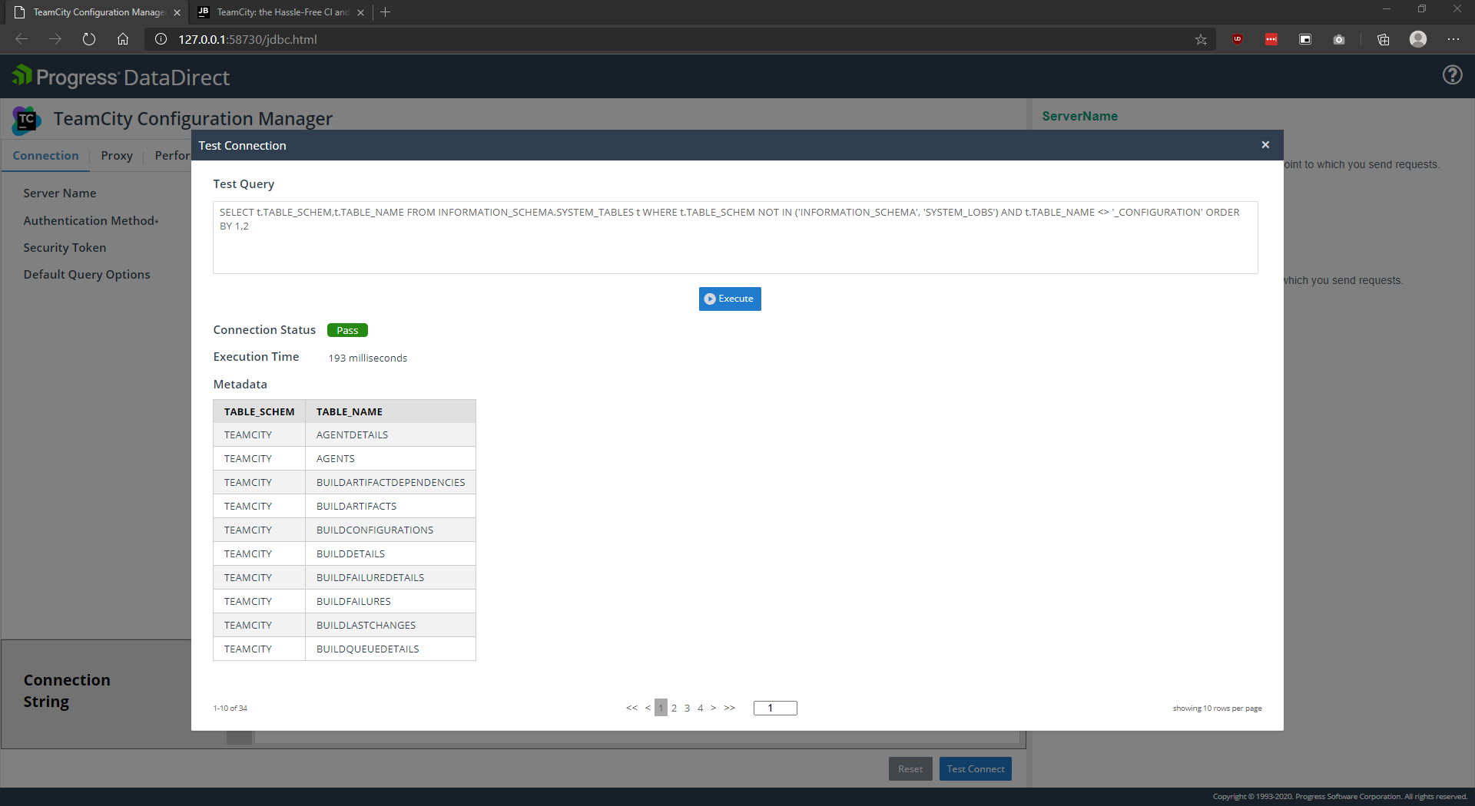The image size is (1475, 806).
Task: Select the Connection tab
Action: point(45,156)
